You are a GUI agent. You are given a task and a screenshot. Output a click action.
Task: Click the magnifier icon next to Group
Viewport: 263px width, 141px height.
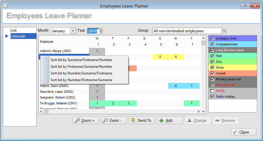(225, 31)
